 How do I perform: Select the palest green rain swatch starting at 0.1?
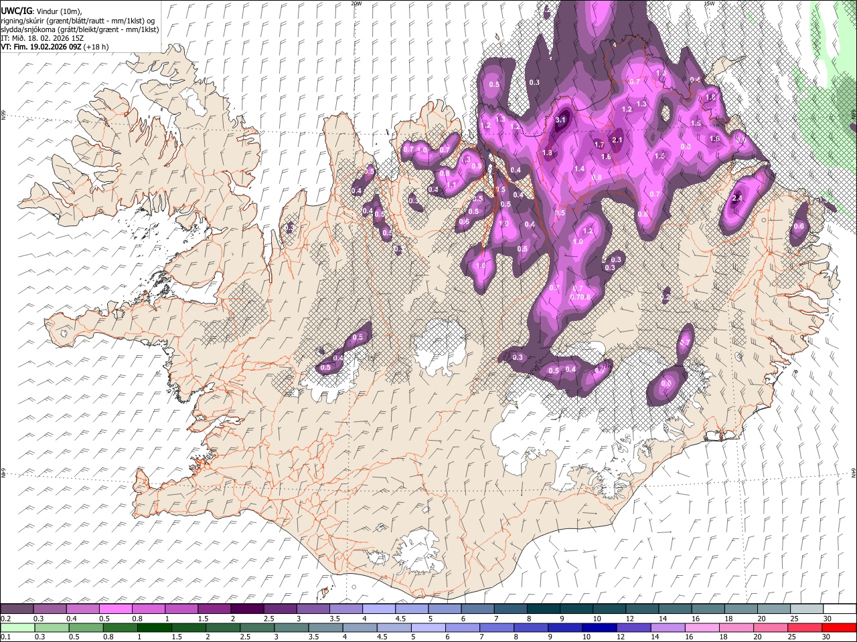click(x=17, y=627)
